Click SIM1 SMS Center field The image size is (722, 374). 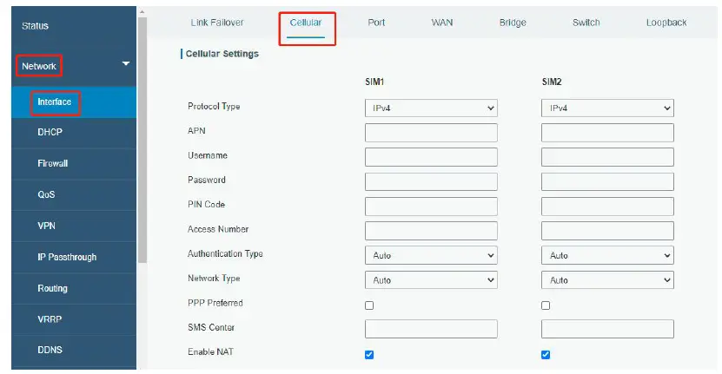point(431,330)
